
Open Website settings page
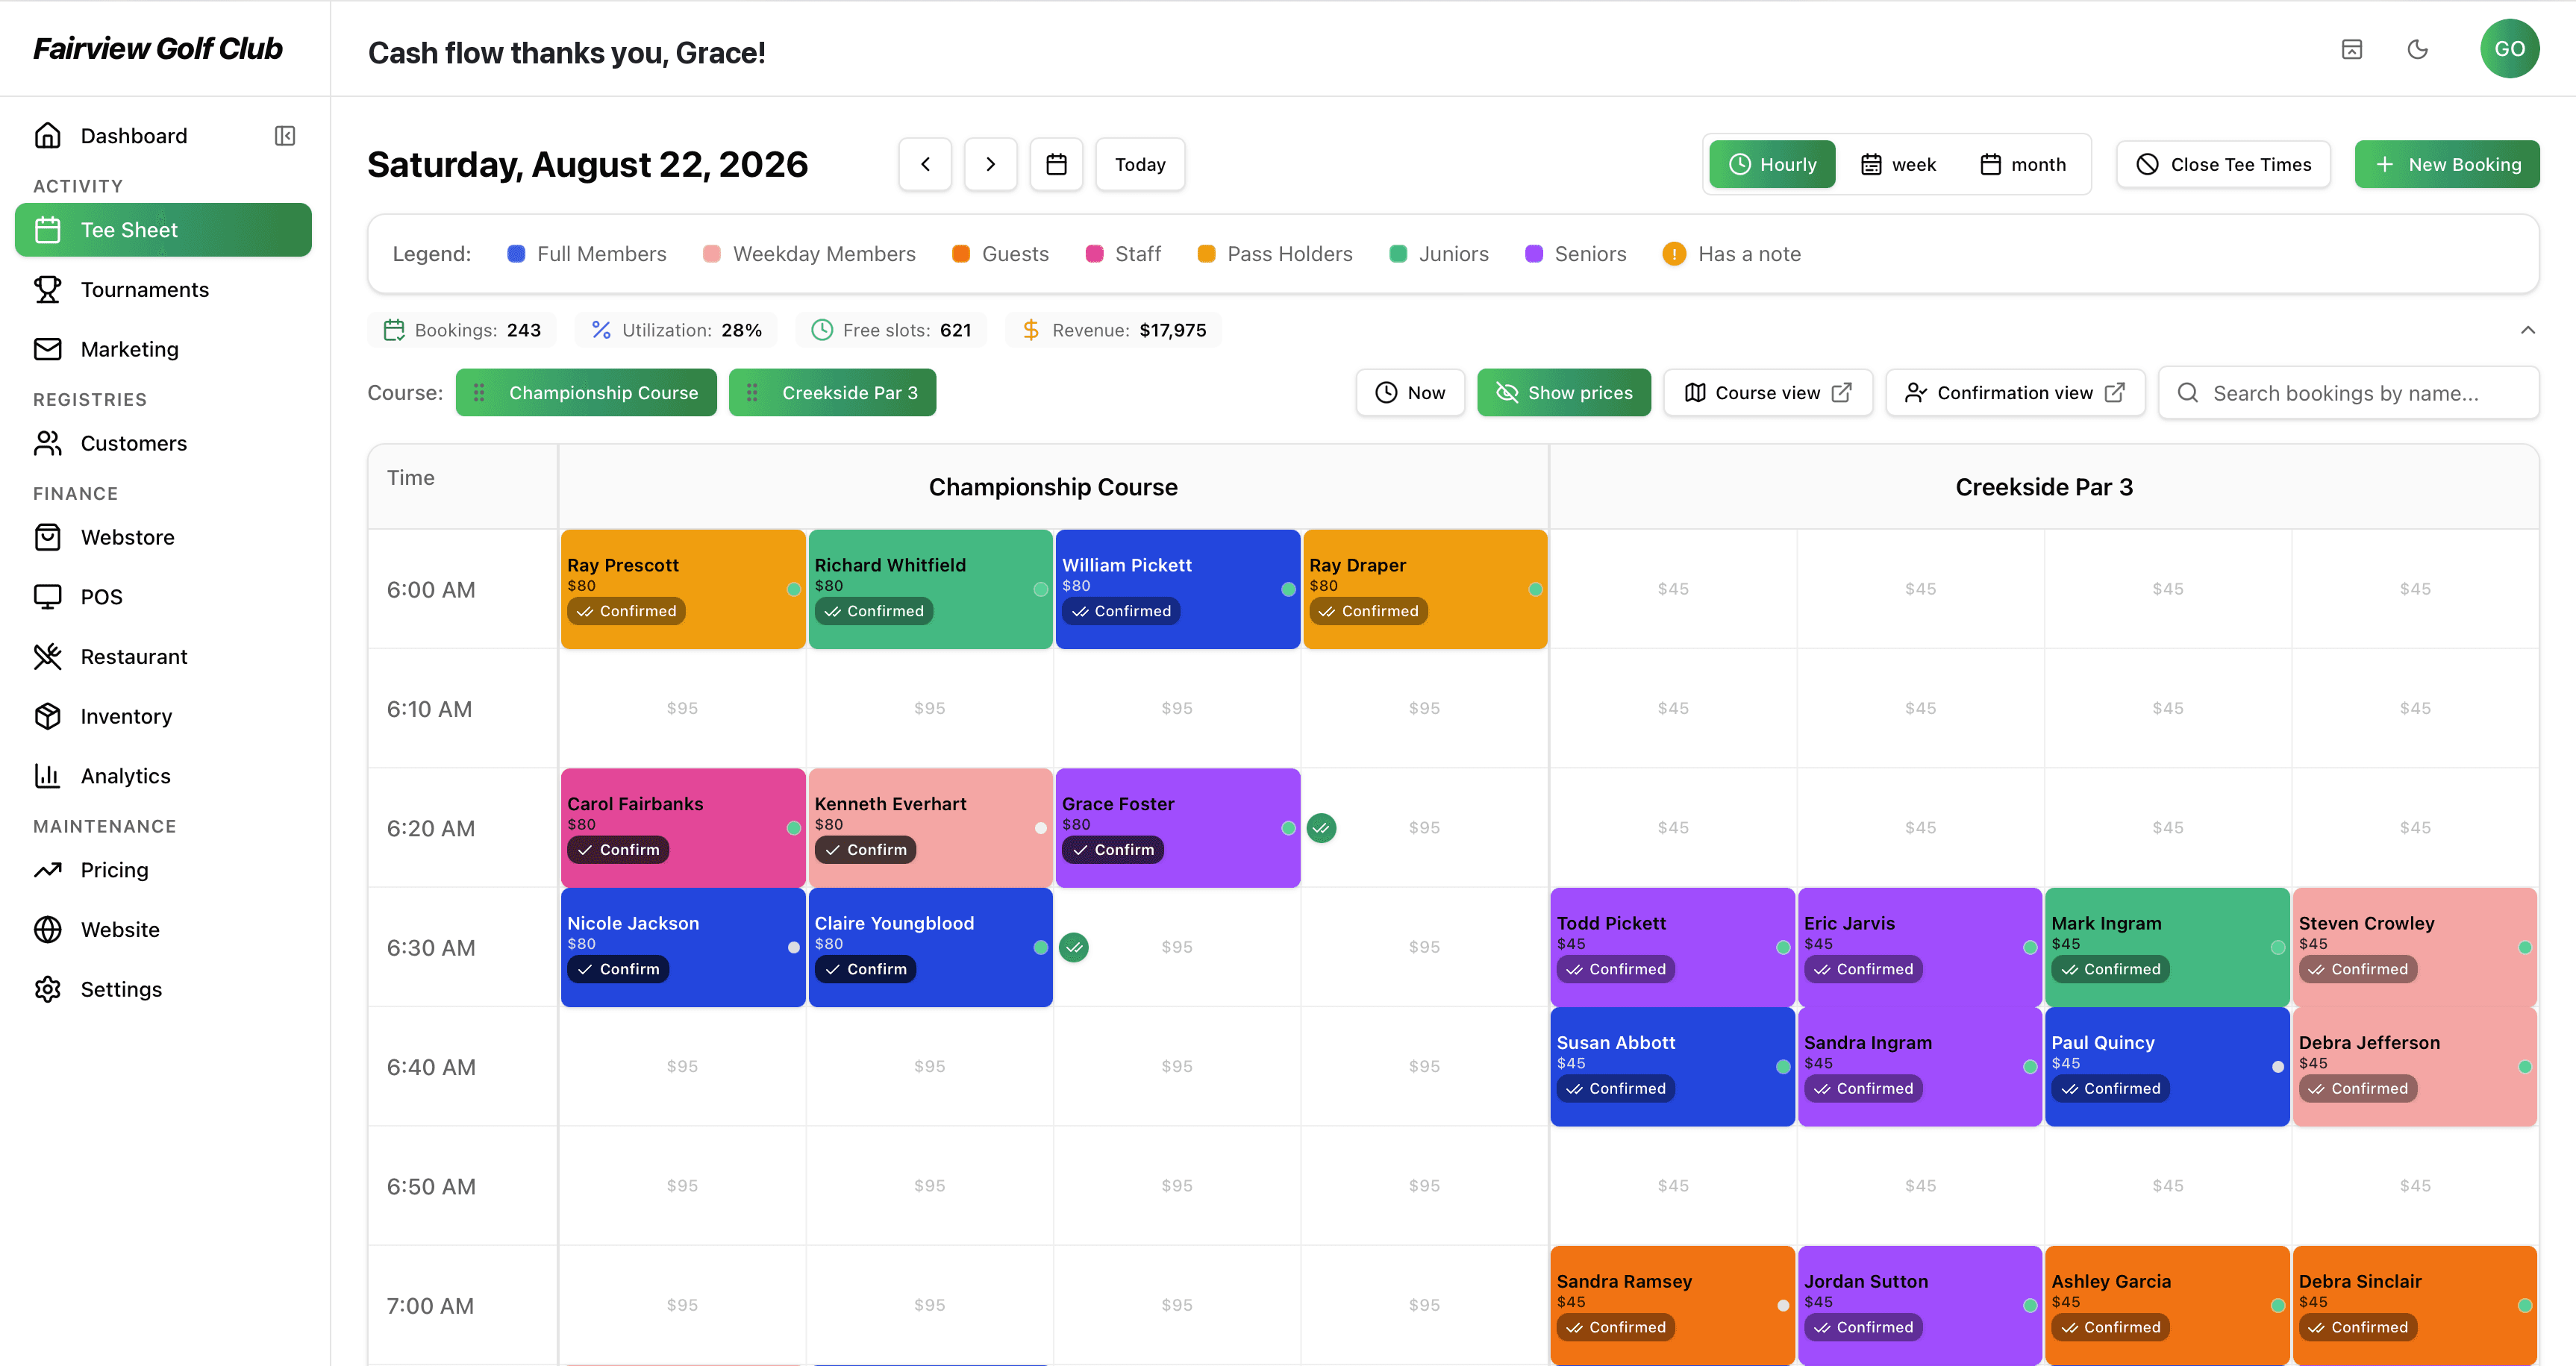click(x=163, y=930)
